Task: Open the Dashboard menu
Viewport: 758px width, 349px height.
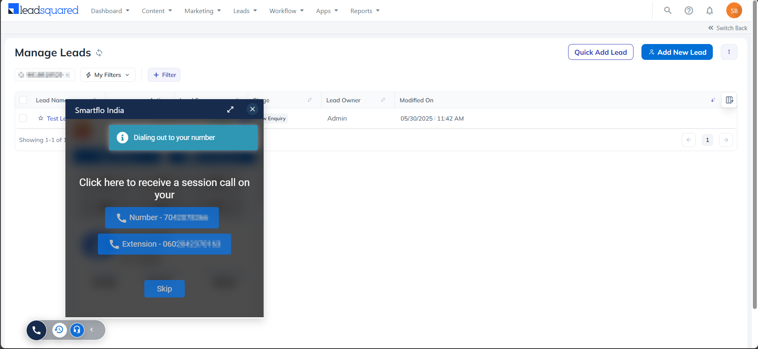Action: coord(110,11)
